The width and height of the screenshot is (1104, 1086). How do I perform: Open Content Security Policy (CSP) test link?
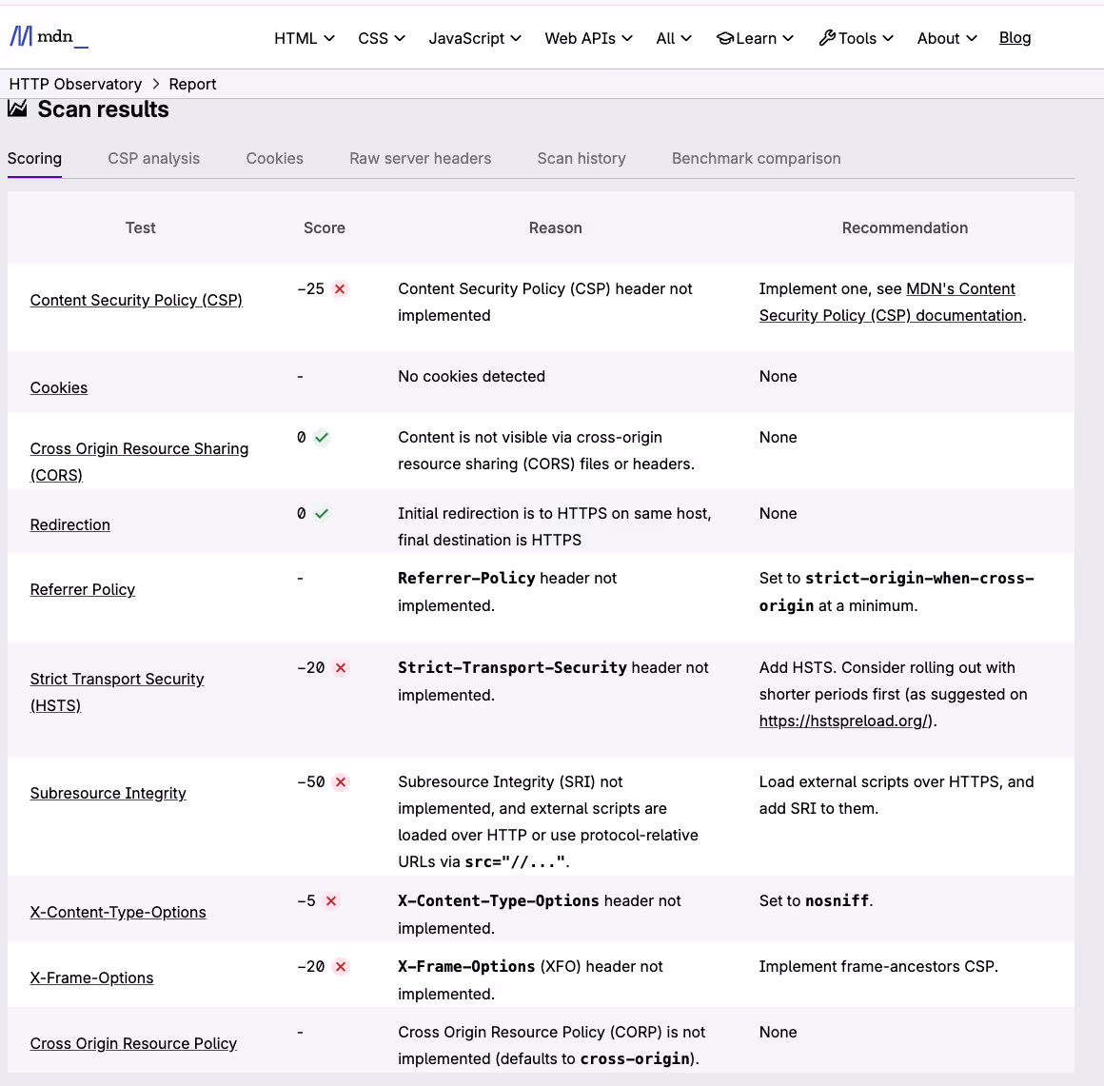[x=136, y=300]
